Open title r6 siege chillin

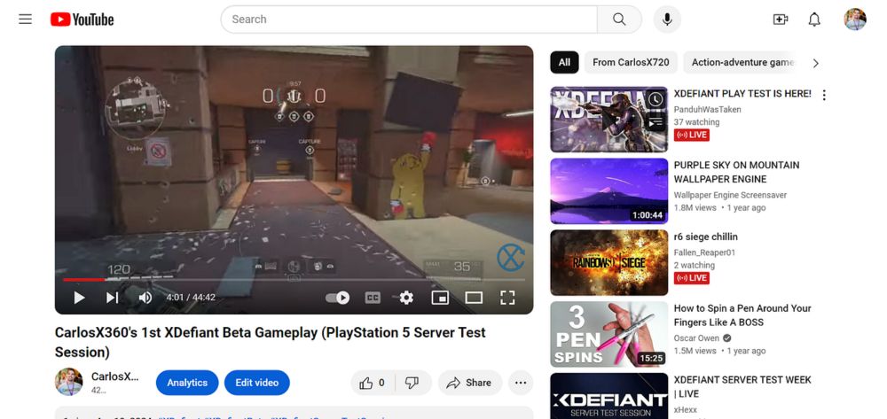click(x=705, y=237)
